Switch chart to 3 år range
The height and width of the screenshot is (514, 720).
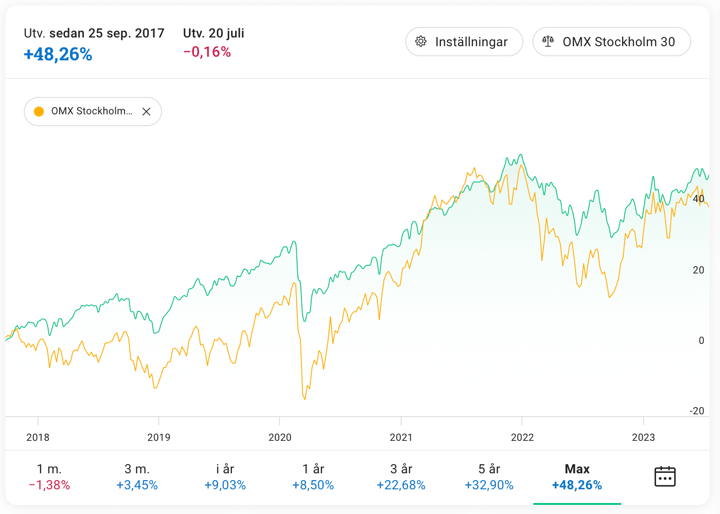tap(401, 477)
